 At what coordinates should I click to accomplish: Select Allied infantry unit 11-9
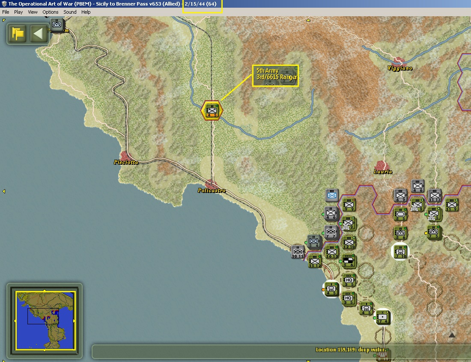(x=452, y=205)
